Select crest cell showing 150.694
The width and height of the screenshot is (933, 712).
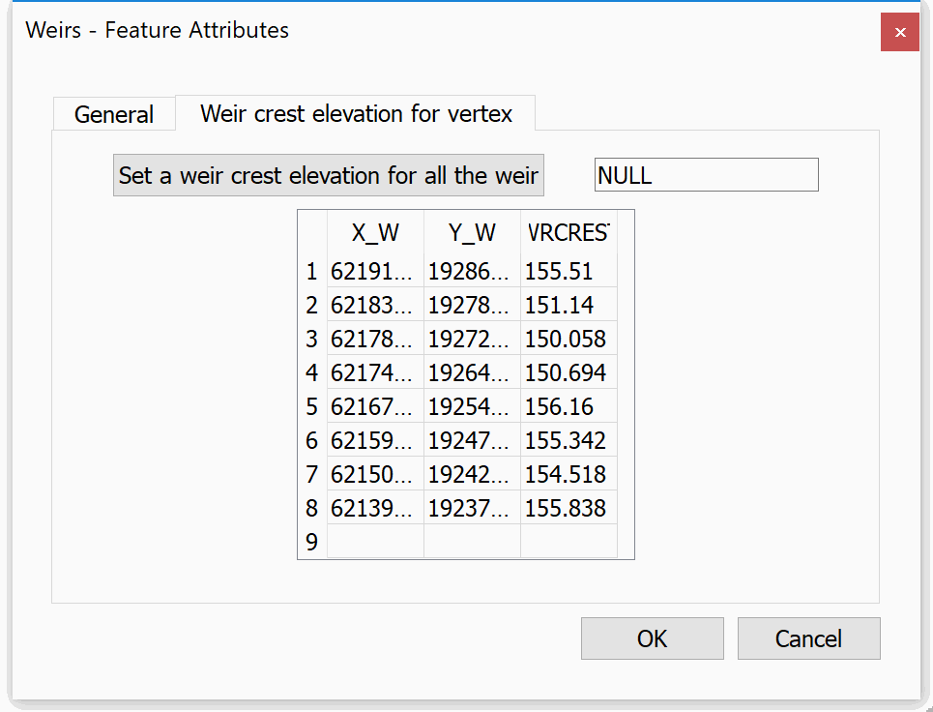[x=569, y=373]
